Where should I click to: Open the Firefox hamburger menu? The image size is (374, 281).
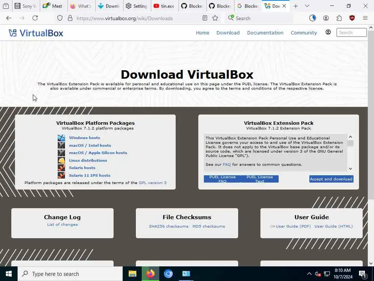tap(365, 18)
